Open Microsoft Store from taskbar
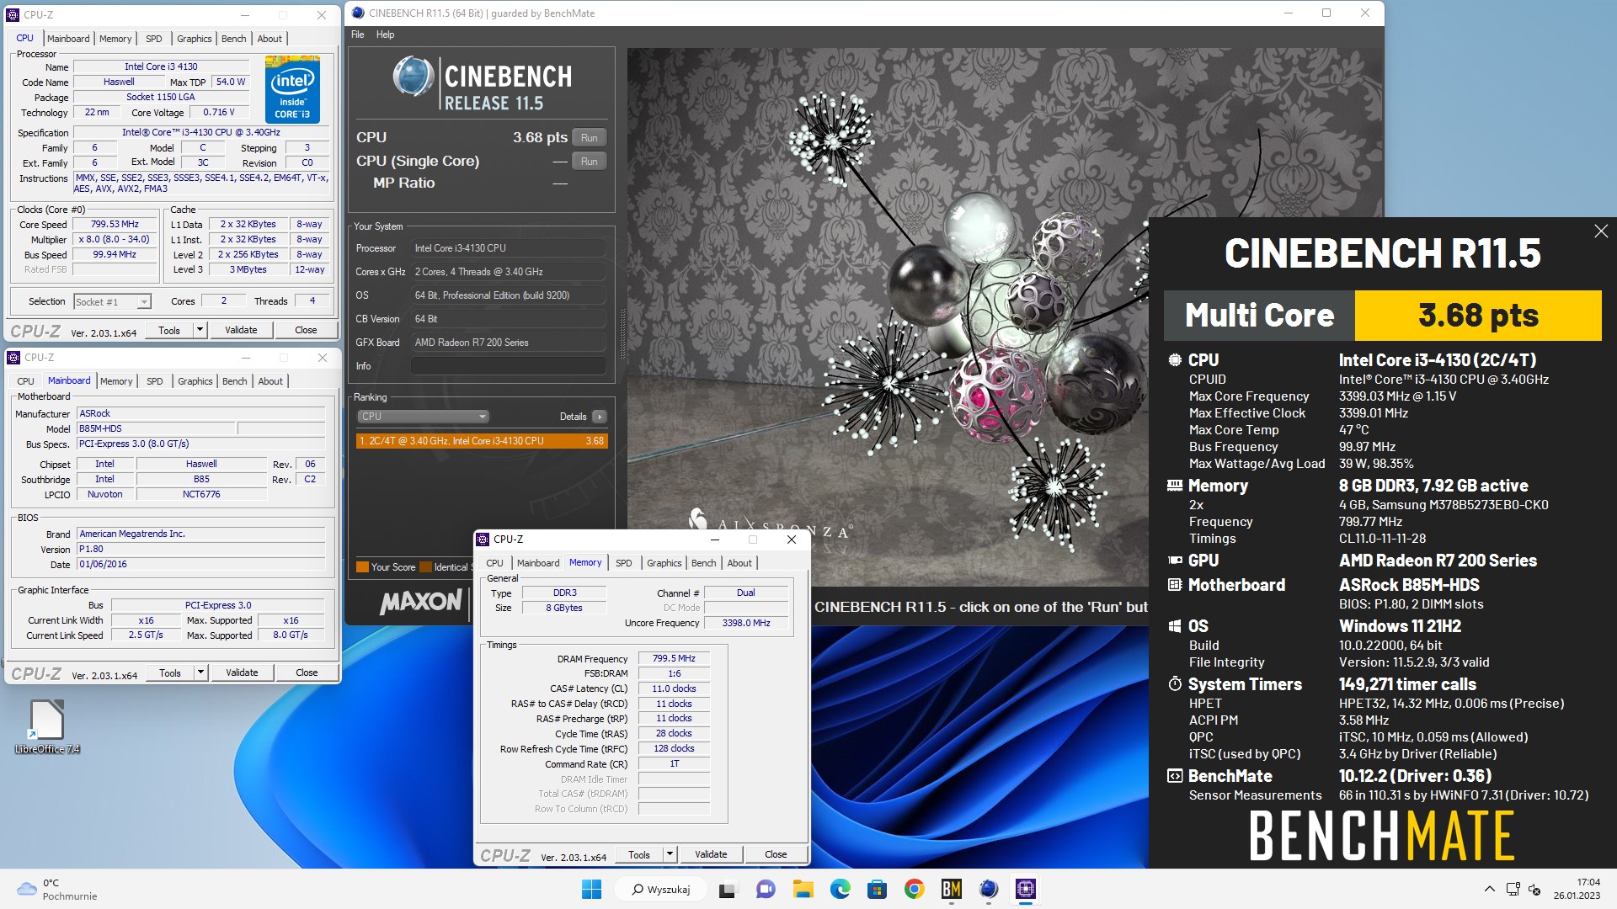Image resolution: width=1617 pixels, height=909 pixels. click(877, 889)
